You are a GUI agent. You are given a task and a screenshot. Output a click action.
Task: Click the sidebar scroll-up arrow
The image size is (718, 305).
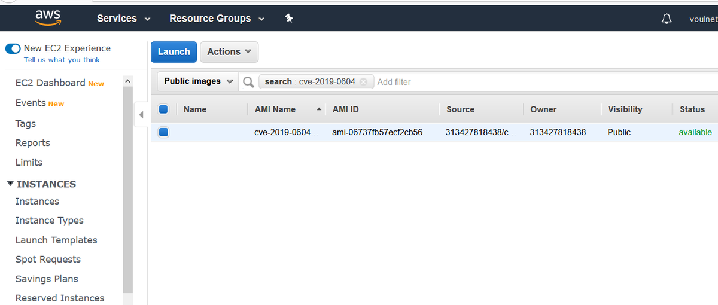(x=127, y=81)
